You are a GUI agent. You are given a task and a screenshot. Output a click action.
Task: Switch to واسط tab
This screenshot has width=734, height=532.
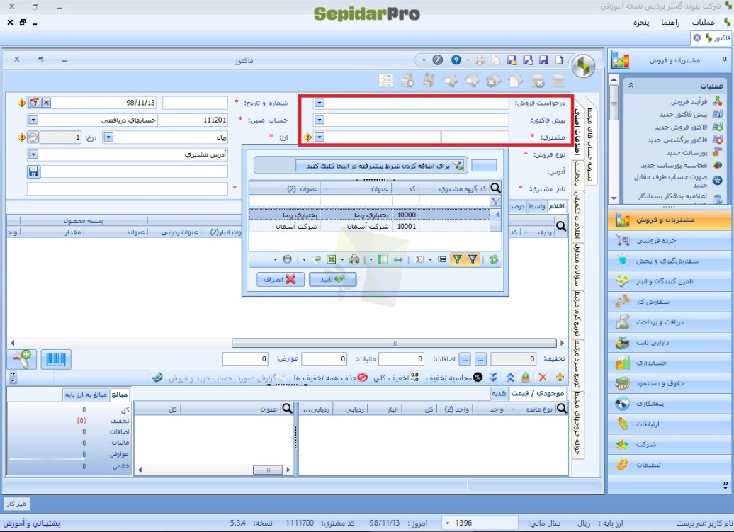pos(537,206)
